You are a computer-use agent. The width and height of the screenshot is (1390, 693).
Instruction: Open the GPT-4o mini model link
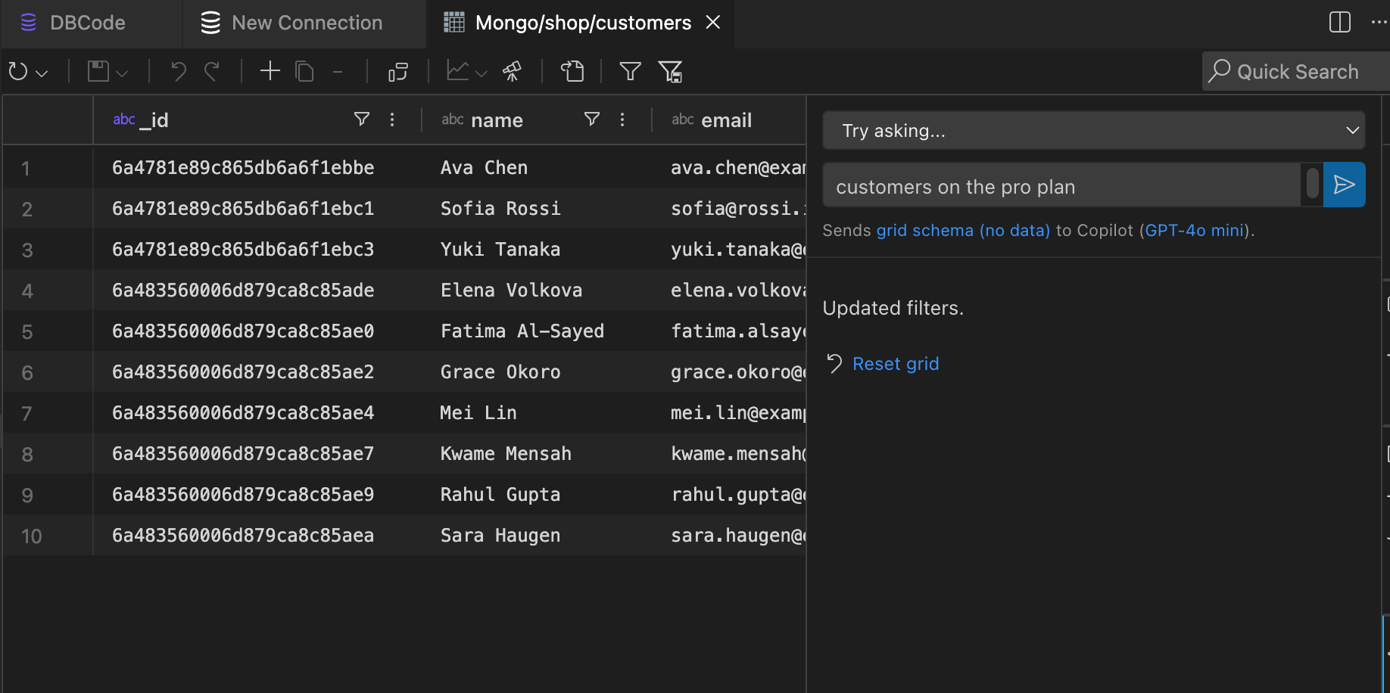point(1194,230)
